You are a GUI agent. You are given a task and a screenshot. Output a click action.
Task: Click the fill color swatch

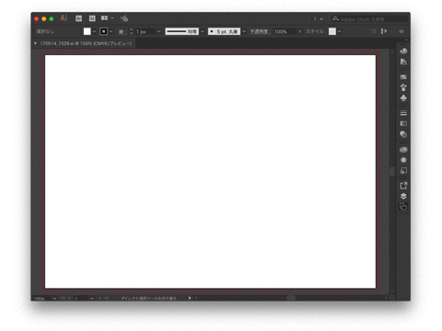(87, 31)
